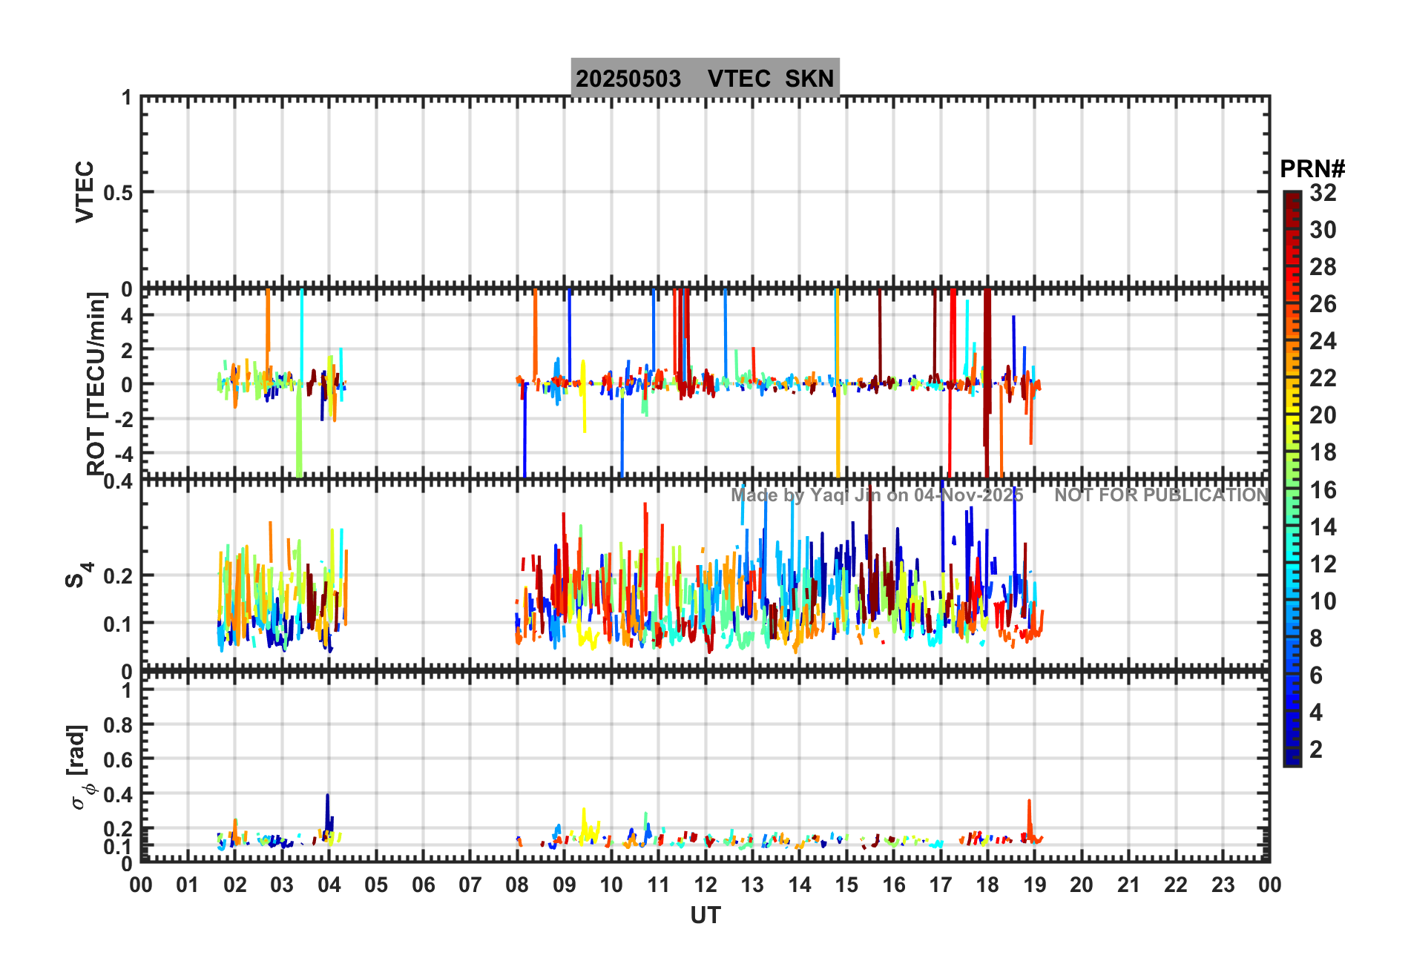
Task: Click the PRN colorbar strip
Action: (x=1292, y=479)
